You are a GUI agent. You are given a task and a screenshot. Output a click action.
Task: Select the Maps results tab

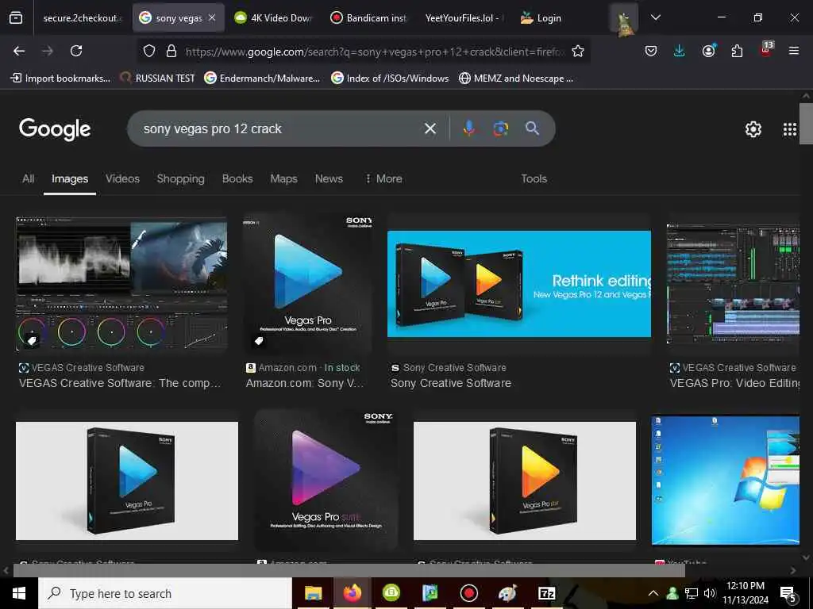pos(283,178)
